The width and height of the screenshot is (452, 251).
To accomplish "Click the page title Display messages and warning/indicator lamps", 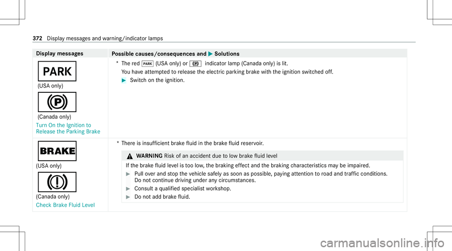I will tap(105, 38).
